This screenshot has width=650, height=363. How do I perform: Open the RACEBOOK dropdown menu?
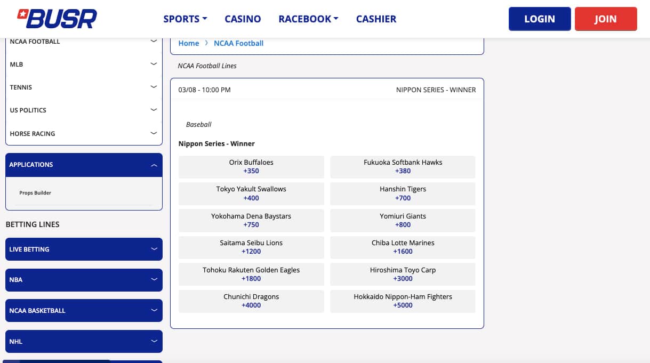pyautogui.click(x=308, y=19)
